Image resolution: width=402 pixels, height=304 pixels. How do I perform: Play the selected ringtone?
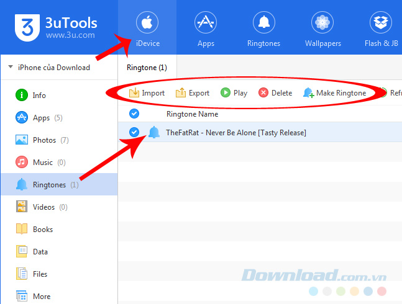[x=234, y=93]
